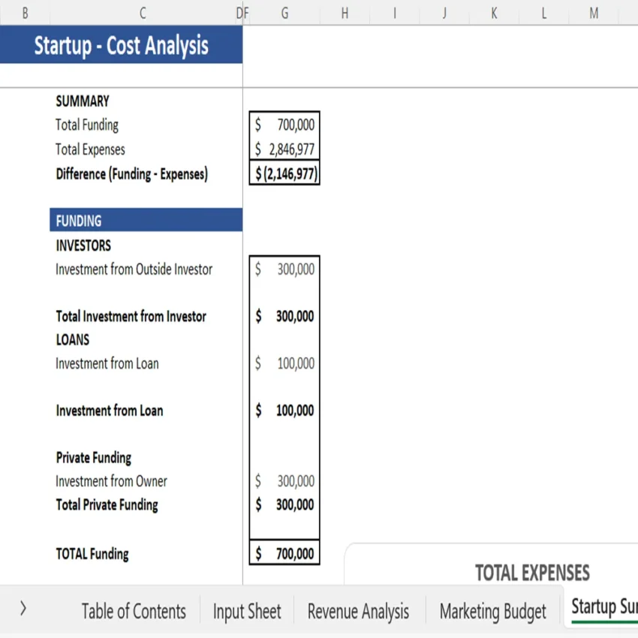Select the TOTAL Funding $700,000 cell
This screenshot has height=638, width=638.
pos(284,553)
